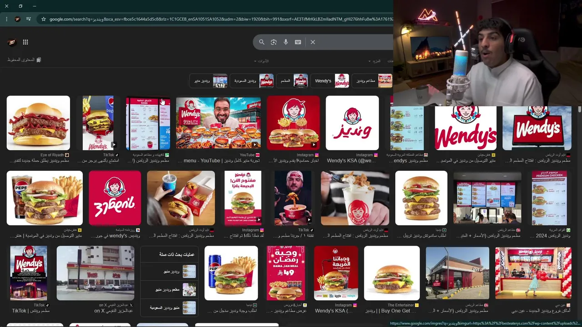The height and width of the screenshot is (327, 582).
Task: Open the man eating noodles TikTok video
Action: pyautogui.click(x=293, y=198)
